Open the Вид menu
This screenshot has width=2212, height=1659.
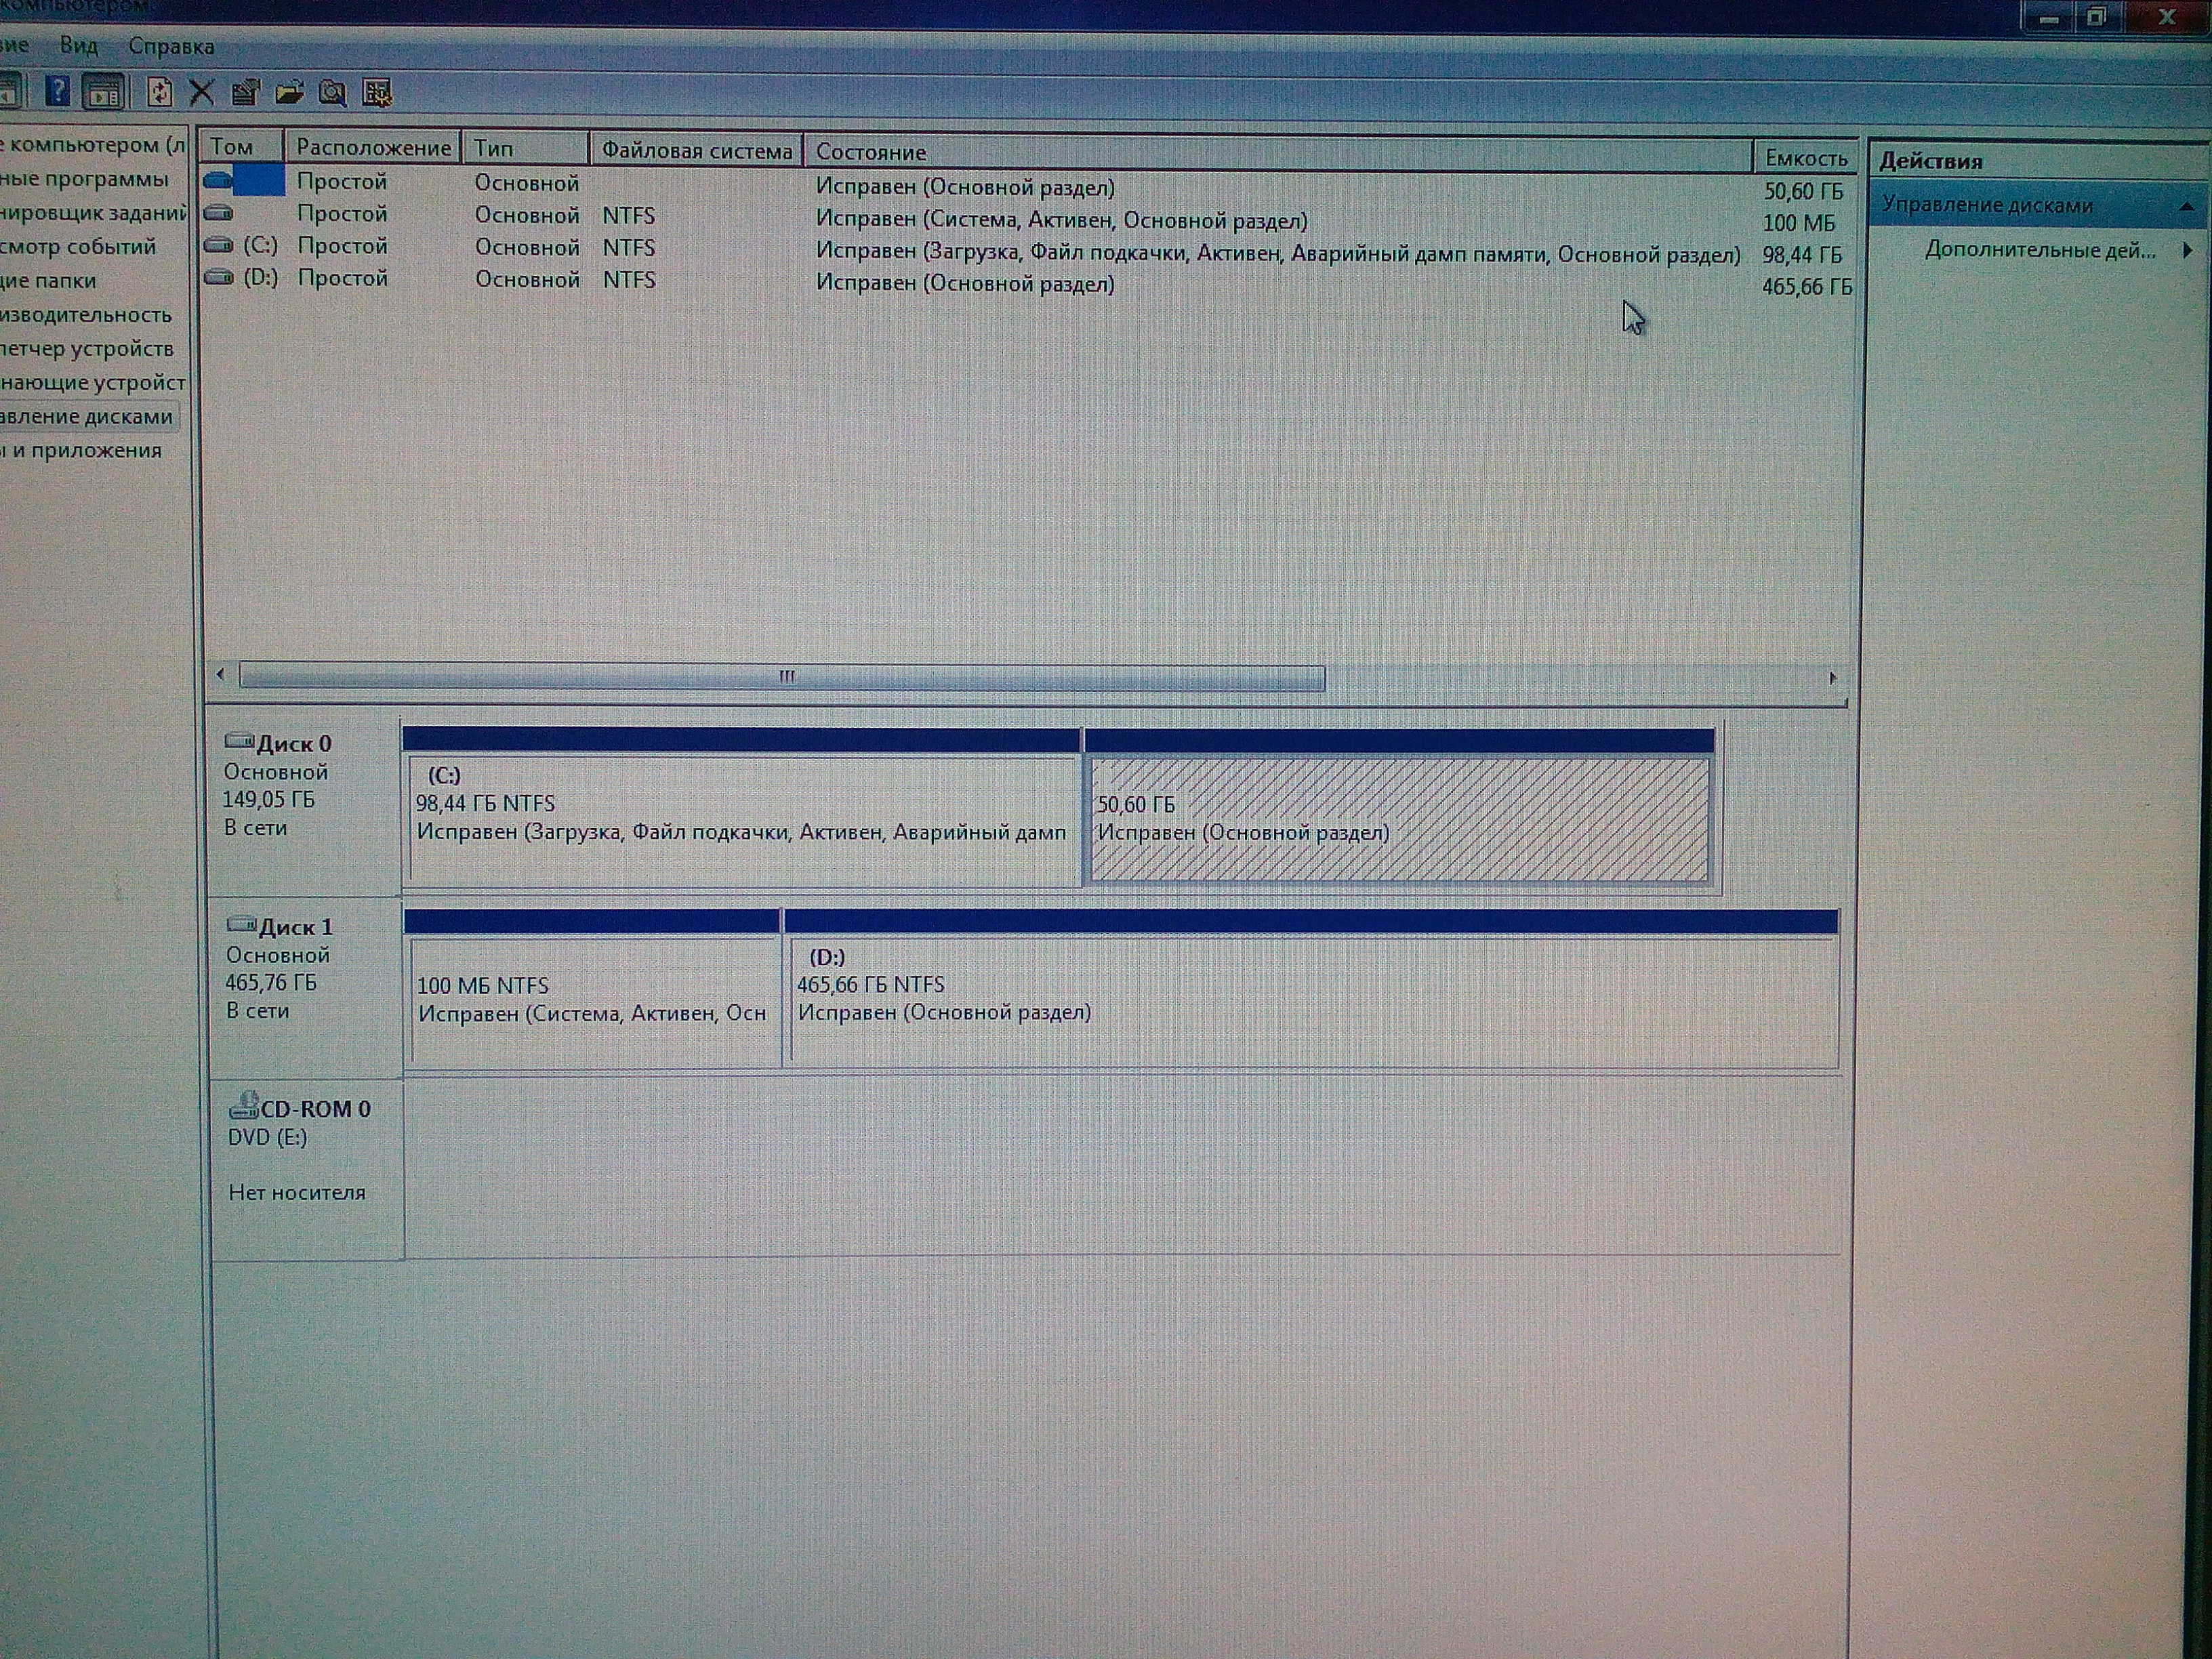pos(78,45)
